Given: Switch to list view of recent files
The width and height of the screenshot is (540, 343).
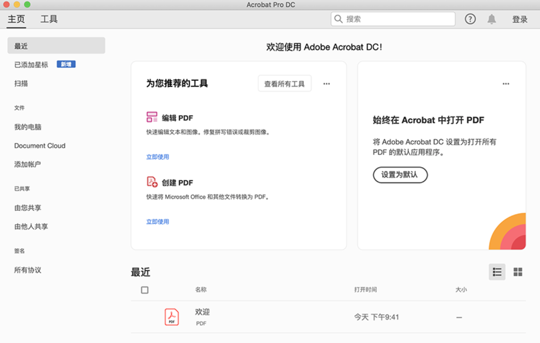Looking at the screenshot, I should coord(497,272).
